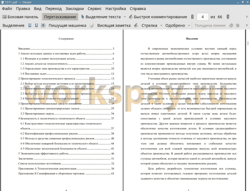The image size is (250, 191).
Task: Click entry 4.2 Идентификация профессиональных рисков
Action: [67, 133]
